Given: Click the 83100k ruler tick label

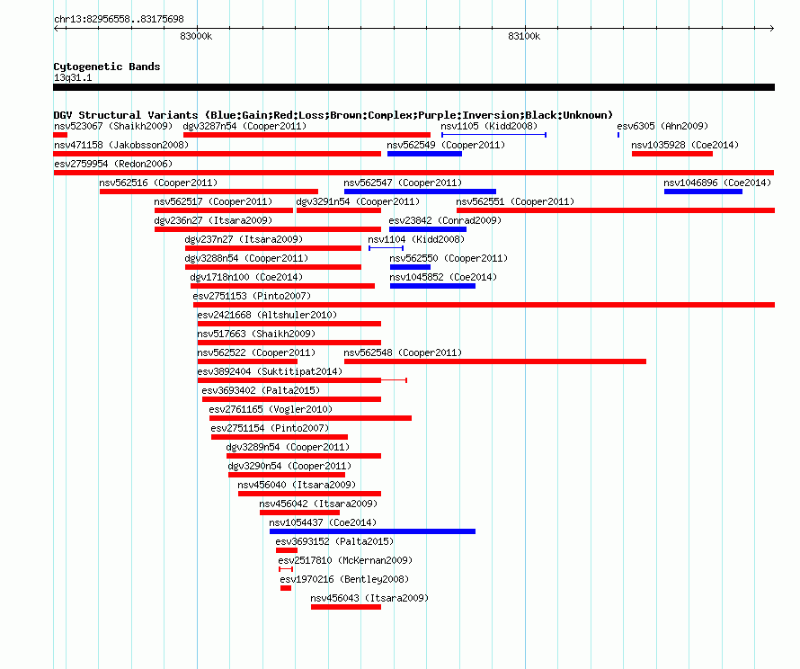Looking at the screenshot, I should coord(524,36).
